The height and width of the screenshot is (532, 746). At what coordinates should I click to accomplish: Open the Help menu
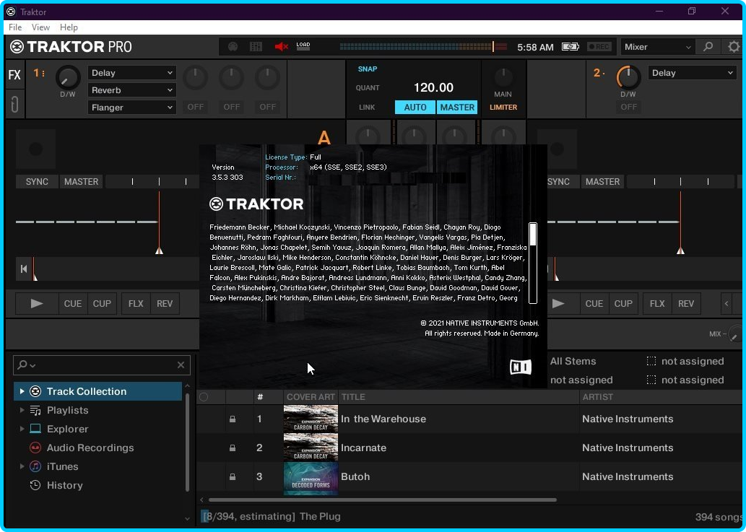69,27
